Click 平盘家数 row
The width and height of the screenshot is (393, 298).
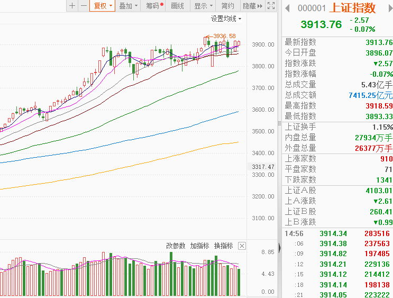pos(337,169)
